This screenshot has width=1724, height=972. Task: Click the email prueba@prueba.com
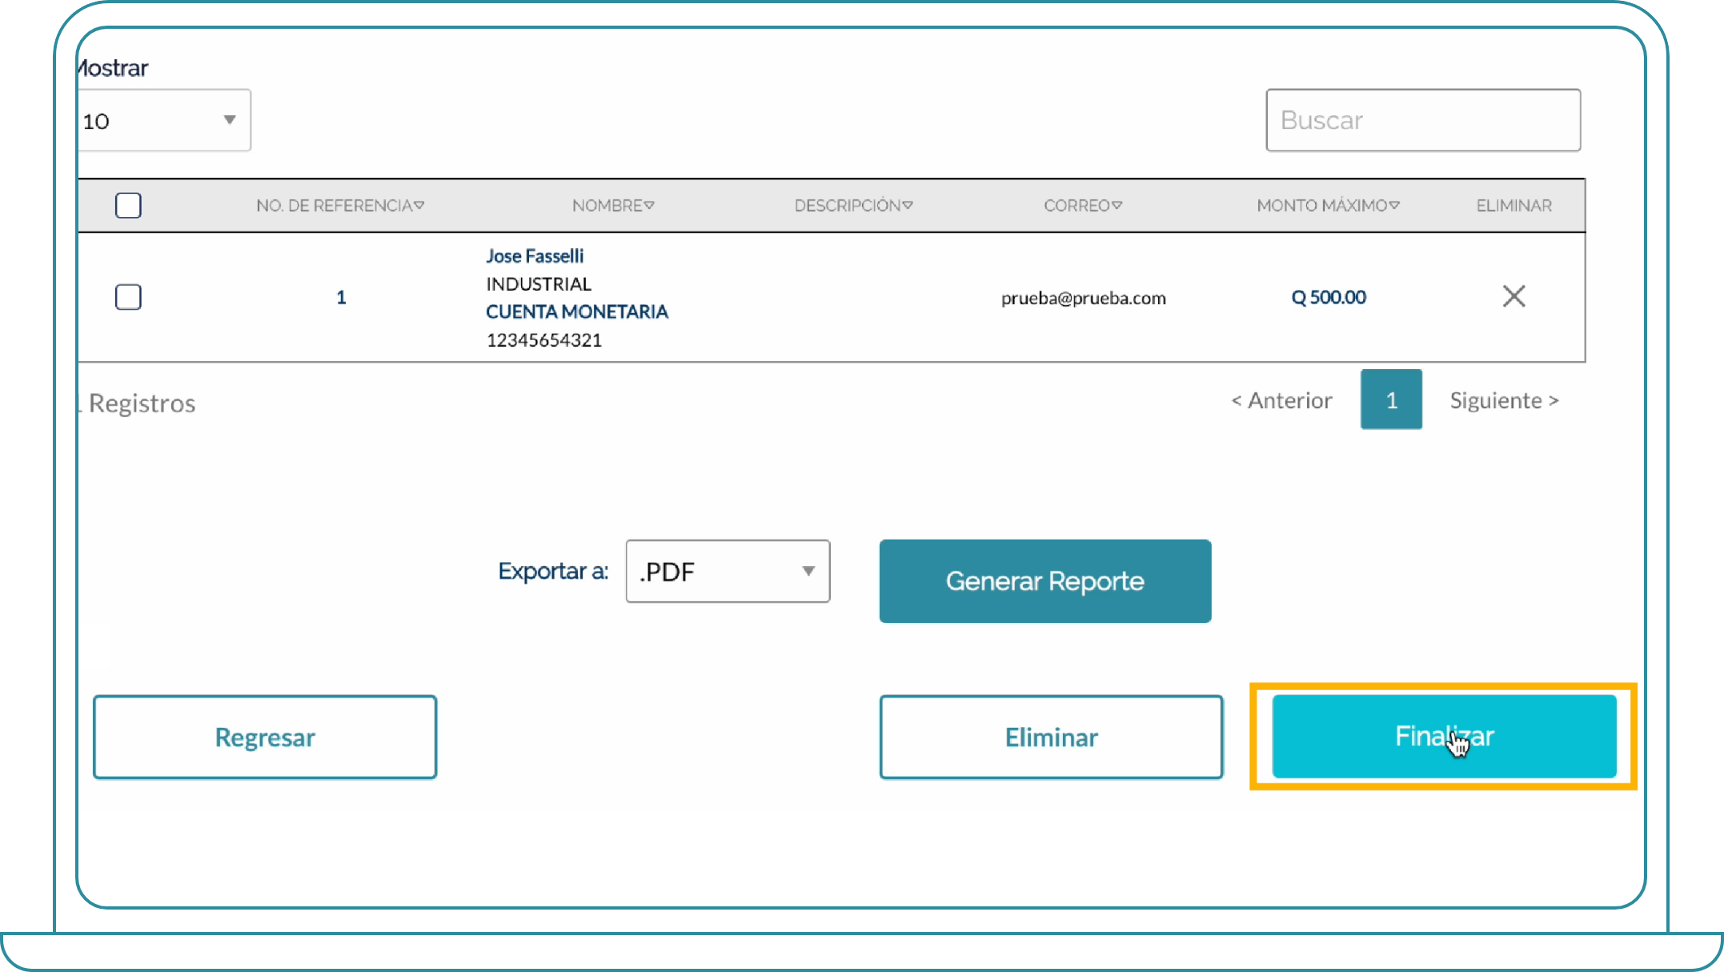(1083, 299)
